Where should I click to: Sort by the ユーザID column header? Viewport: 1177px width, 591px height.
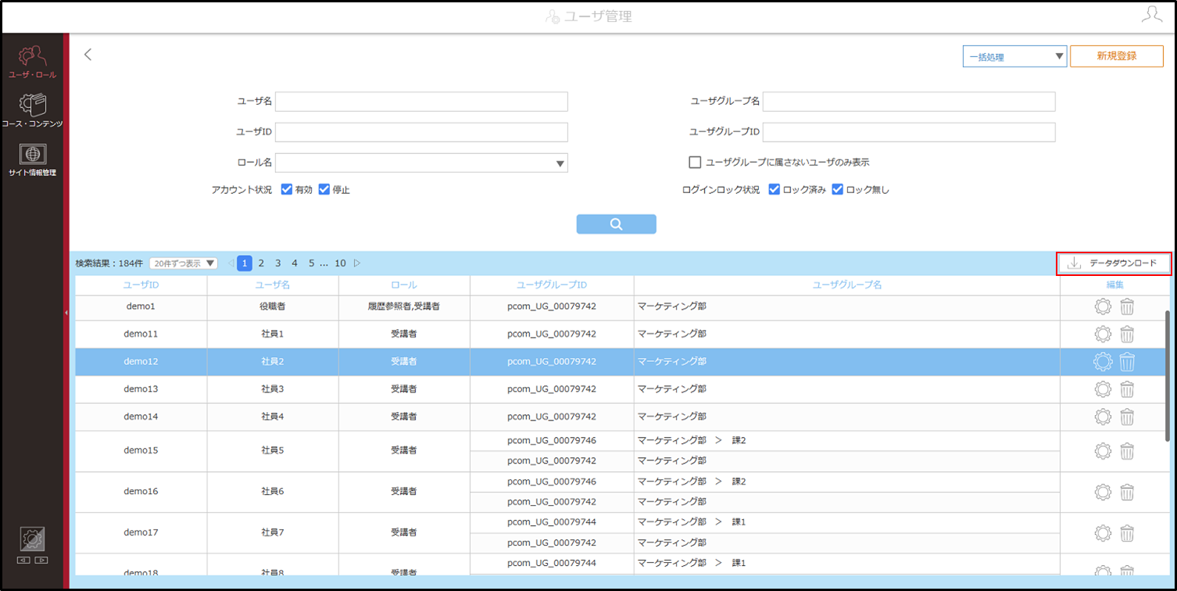[141, 285]
